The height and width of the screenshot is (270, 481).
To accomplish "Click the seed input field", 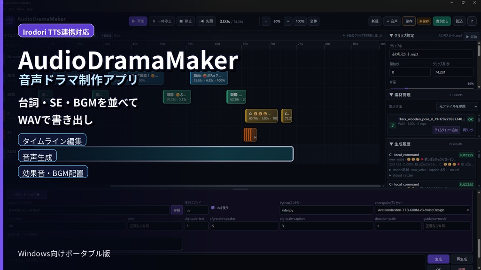I will pos(155,225).
